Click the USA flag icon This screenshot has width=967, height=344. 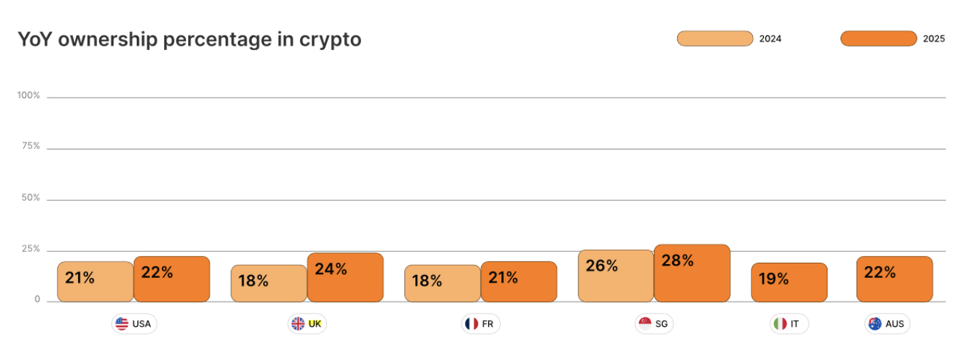coord(122,324)
